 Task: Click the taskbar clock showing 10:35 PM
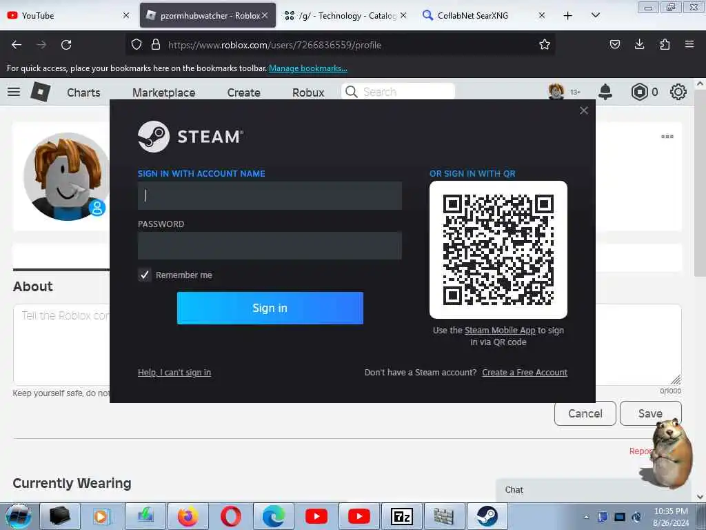671,517
